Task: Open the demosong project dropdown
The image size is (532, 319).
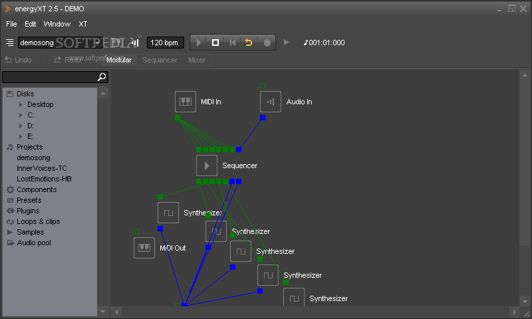Action: pyautogui.click(x=60, y=43)
